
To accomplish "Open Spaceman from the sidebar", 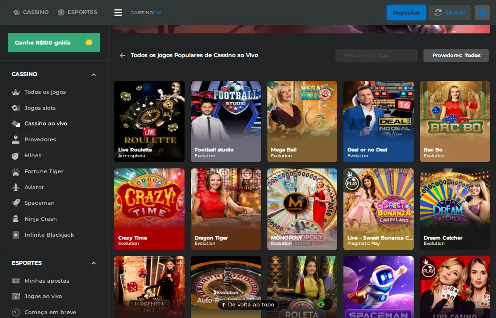I will (40, 203).
